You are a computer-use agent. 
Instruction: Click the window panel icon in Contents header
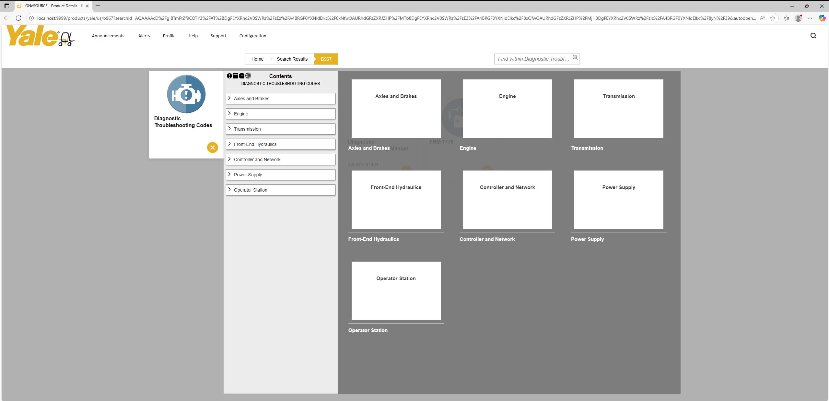236,76
